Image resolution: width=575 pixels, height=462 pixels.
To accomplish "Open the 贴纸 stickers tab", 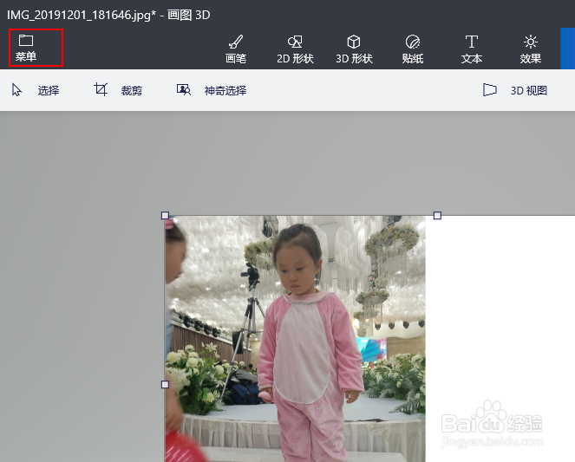I will pos(413,49).
